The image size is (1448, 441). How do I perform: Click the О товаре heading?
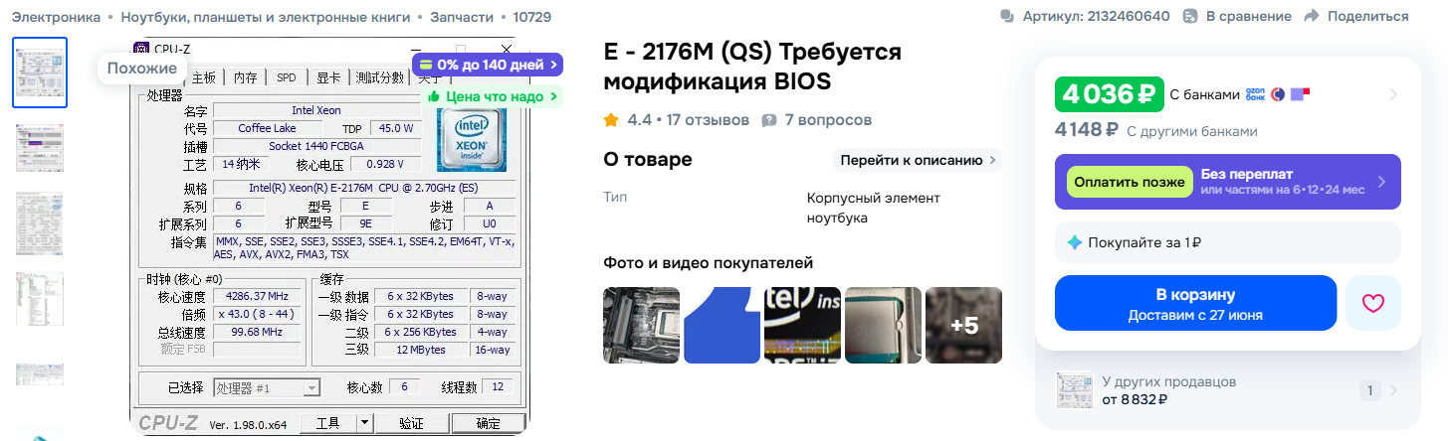point(648,159)
